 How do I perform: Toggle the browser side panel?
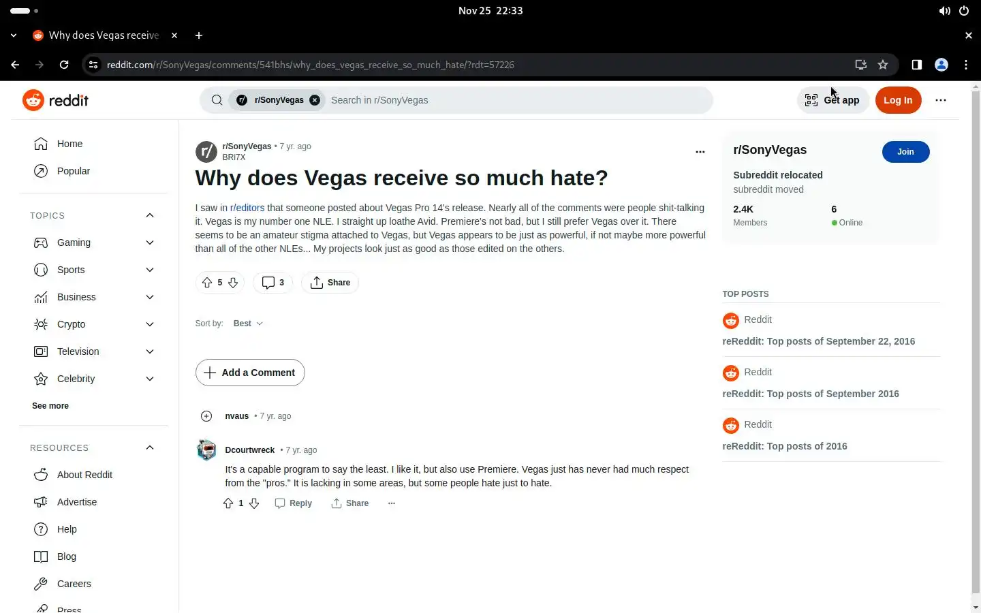coord(917,65)
